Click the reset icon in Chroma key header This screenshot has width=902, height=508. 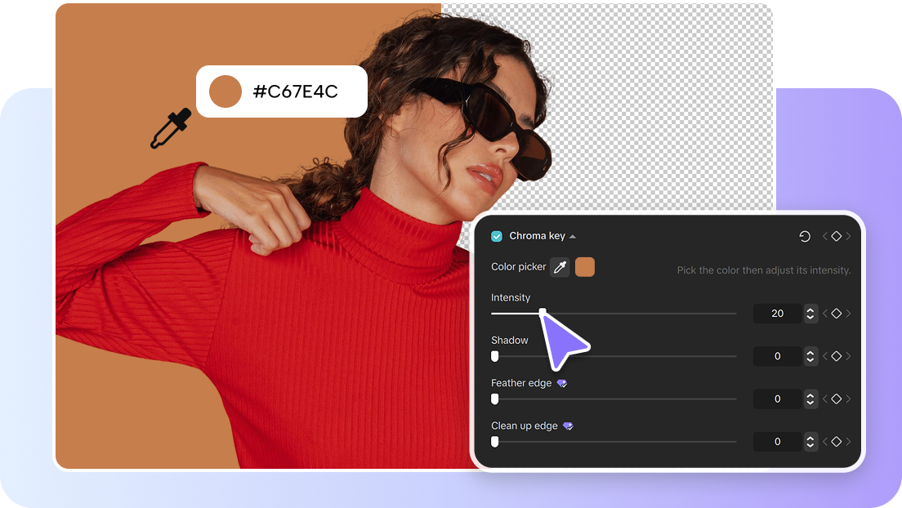(805, 236)
